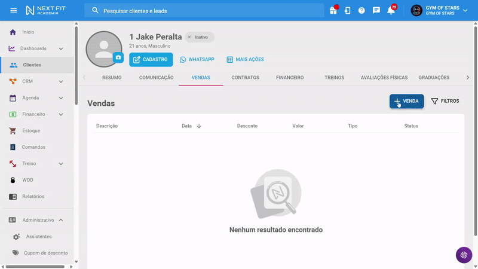The height and width of the screenshot is (269, 478).
Task: Click the Relatórios report icon
Action: tap(13, 197)
